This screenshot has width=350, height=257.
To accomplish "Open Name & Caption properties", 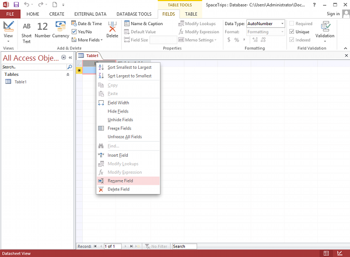I will coord(143,23).
